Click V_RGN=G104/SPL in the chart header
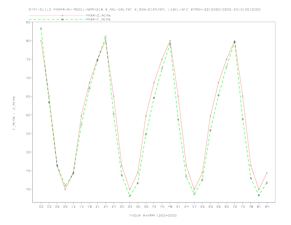Screen dimensions: 291x225 (150, 10)
